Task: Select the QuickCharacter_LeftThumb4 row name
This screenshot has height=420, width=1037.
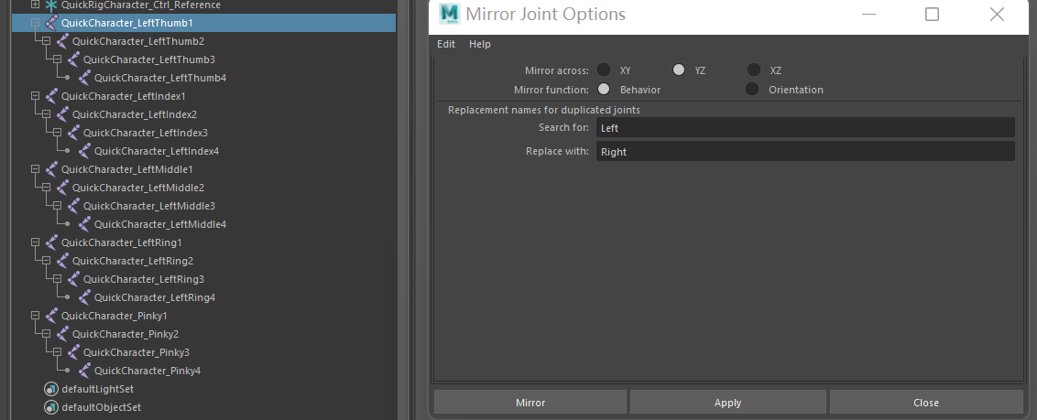Action: tap(160, 78)
